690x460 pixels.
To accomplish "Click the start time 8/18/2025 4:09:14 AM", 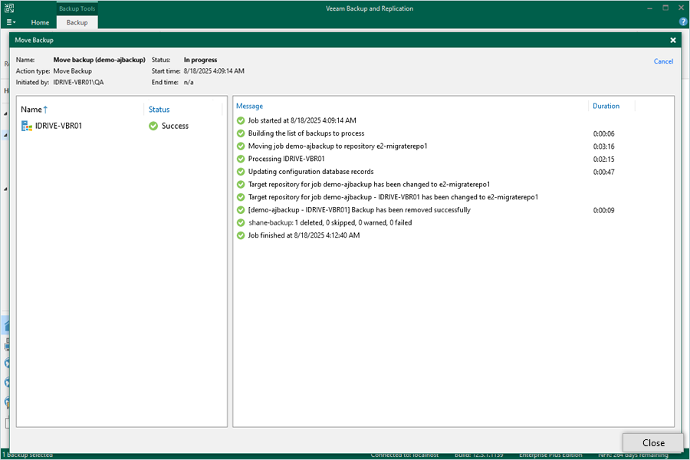I will 214,71.
